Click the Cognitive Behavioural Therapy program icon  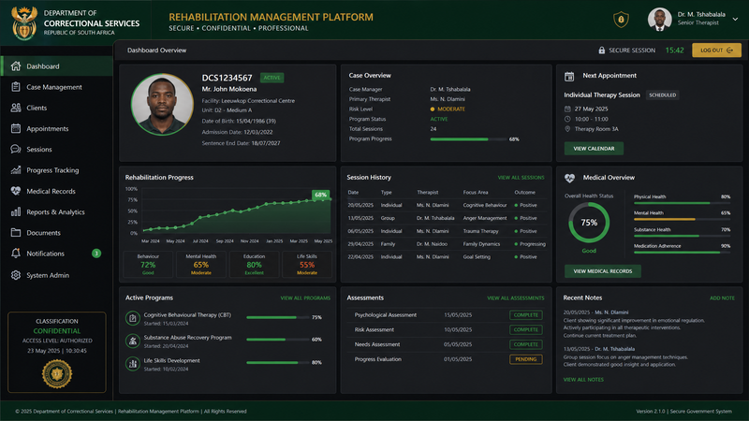[132, 318]
